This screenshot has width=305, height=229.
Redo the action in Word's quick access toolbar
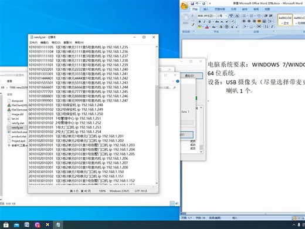[204, 4]
